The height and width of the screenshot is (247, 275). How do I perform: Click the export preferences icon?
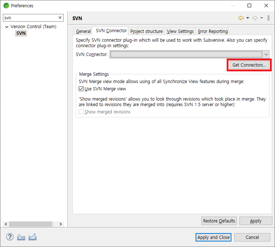click(x=33, y=237)
